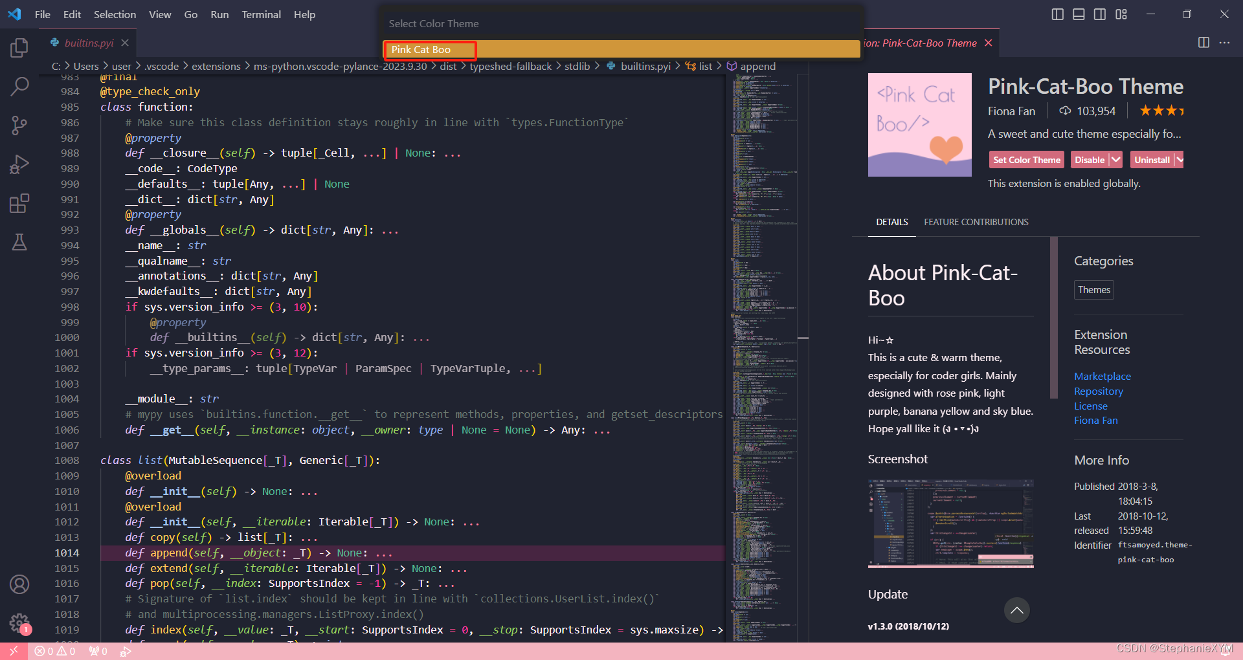Click the Uninstall button
1243x660 pixels.
(x=1152, y=160)
